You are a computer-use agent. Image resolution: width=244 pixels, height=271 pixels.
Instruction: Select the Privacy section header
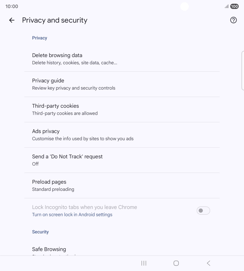point(39,38)
